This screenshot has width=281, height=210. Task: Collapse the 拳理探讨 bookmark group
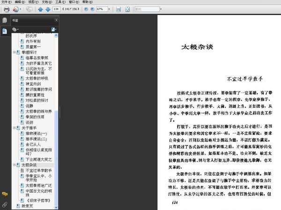pyautogui.click(x=14, y=52)
